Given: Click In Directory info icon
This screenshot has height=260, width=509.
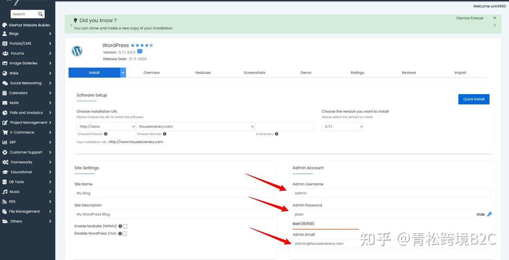Looking at the screenshot, I should tap(276, 134).
